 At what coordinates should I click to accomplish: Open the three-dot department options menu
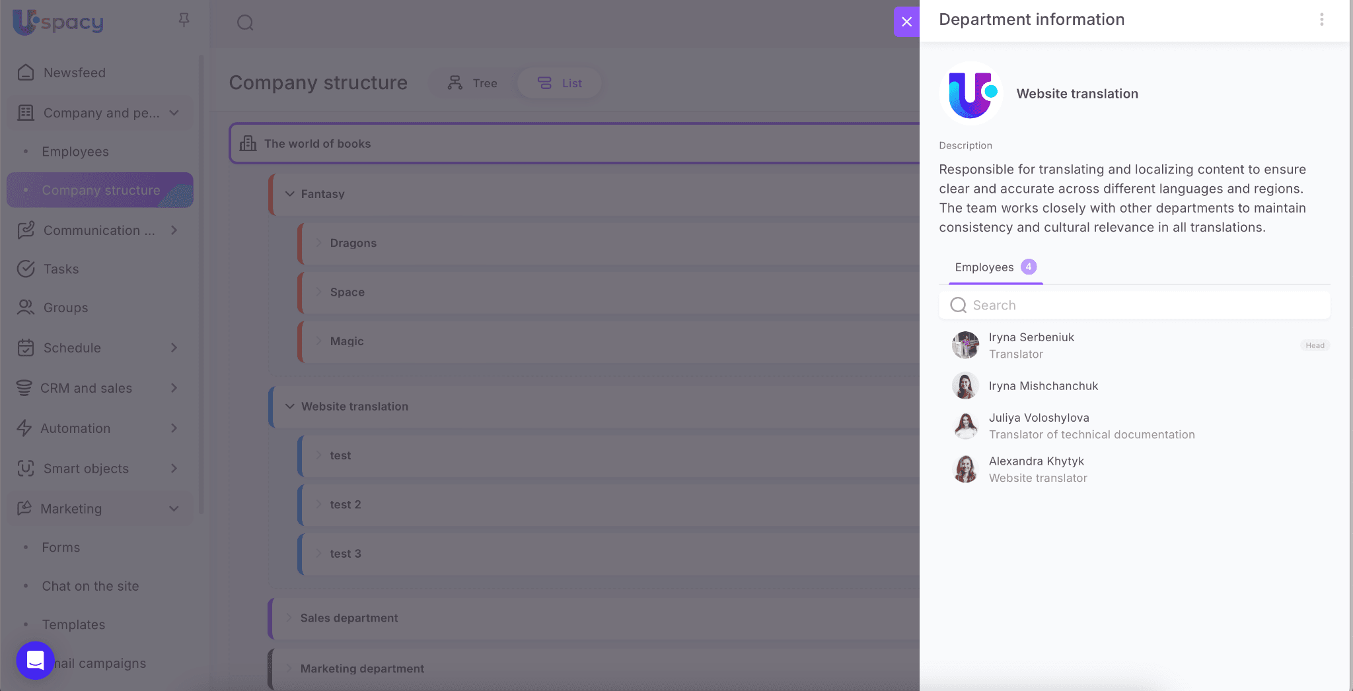(1321, 20)
